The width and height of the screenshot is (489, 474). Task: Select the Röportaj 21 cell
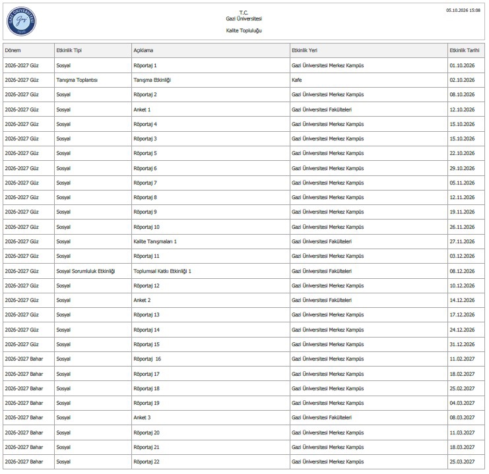211,447
